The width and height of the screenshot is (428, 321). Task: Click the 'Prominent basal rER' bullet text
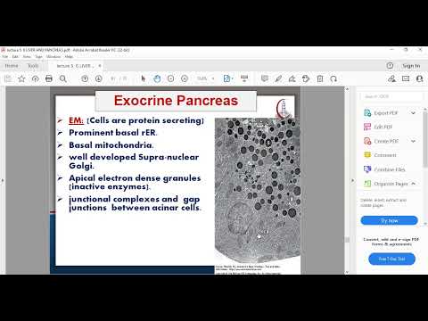pos(113,133)
